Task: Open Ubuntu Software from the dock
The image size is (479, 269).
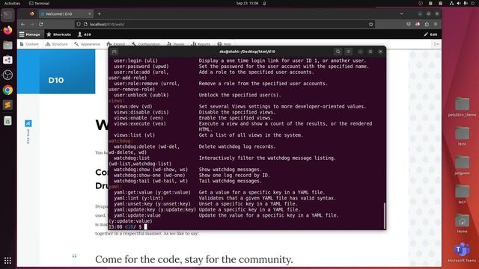Action: [7, 60]
